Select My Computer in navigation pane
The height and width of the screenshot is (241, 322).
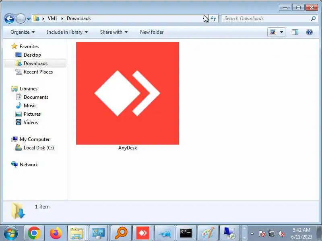coord(35,139)
